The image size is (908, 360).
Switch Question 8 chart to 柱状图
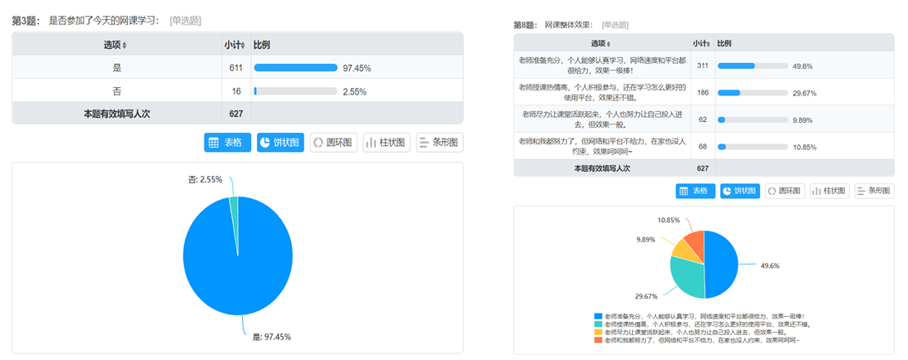(829, 192)
